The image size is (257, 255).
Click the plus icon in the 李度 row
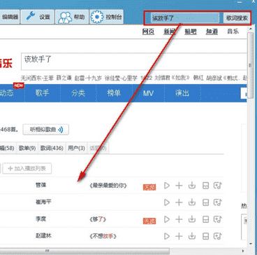tap(179, 219)
